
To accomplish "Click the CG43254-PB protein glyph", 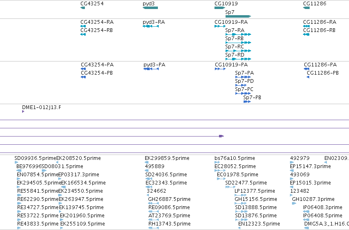I will (x=83, y=77).
